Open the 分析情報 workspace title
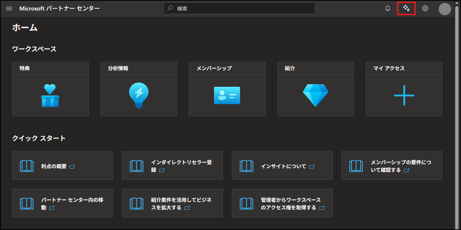461x230 pixels. pos(118,68)
